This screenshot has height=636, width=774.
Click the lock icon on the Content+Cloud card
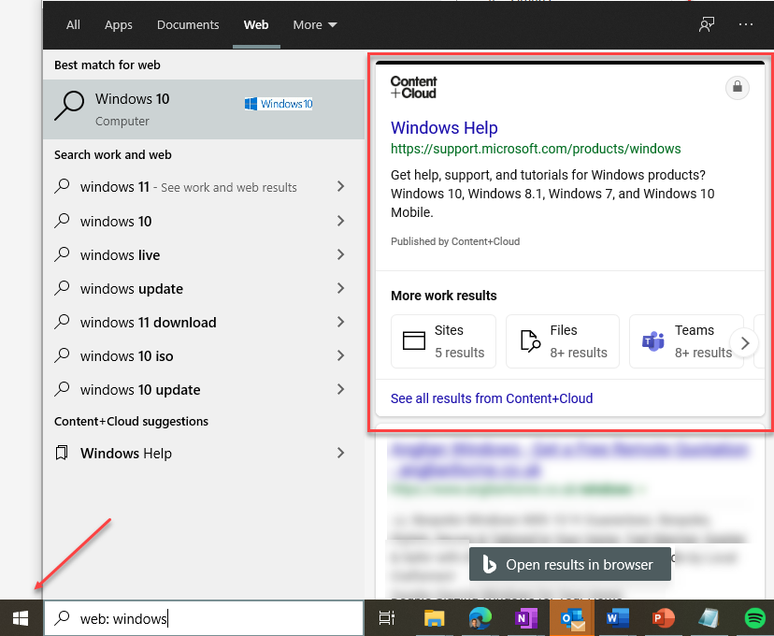point(737,87)
